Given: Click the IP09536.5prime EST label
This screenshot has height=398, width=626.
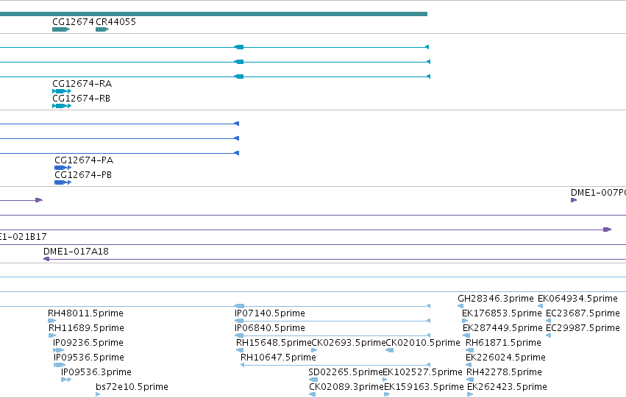Looking at the screenshot, I should (89, 358).
